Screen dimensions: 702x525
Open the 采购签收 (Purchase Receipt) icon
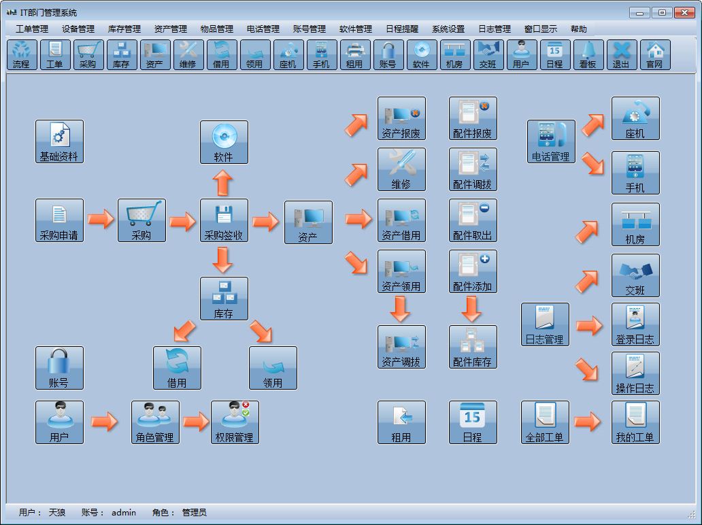click(x=224, y=220)
